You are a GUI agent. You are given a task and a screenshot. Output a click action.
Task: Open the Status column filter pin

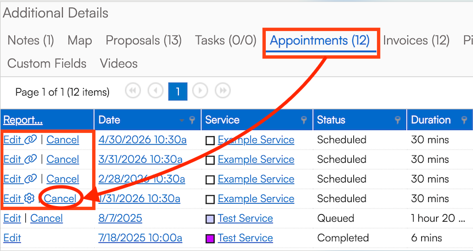[398, 120]
